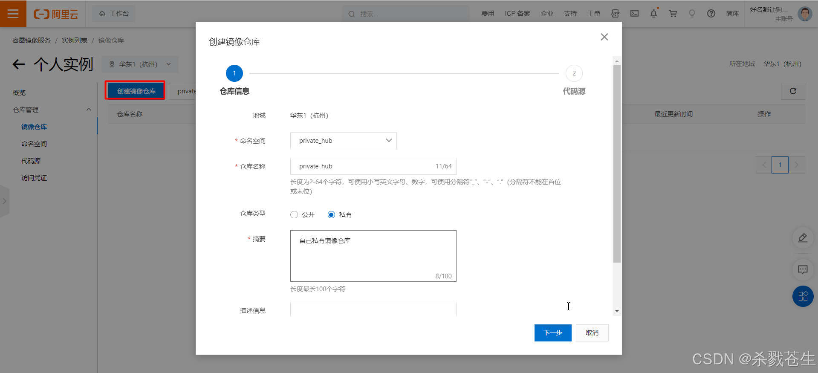
Task: Open the help question-mark icon
Action: [x=711, y=14]
